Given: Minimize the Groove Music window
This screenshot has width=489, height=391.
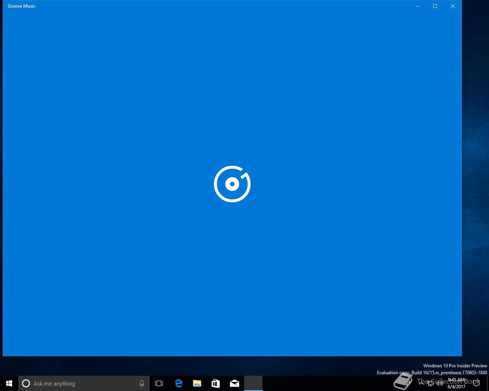Looking at the screenshot, I should point(418,6).
